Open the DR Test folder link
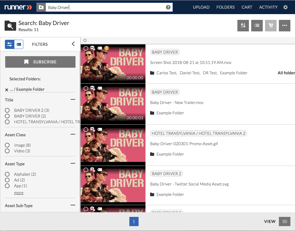295x231 pixels. pos(210,73)
